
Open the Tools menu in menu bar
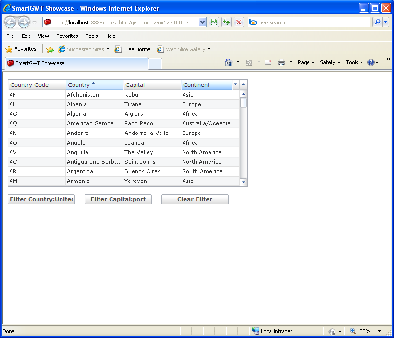(x=91, y=36)
